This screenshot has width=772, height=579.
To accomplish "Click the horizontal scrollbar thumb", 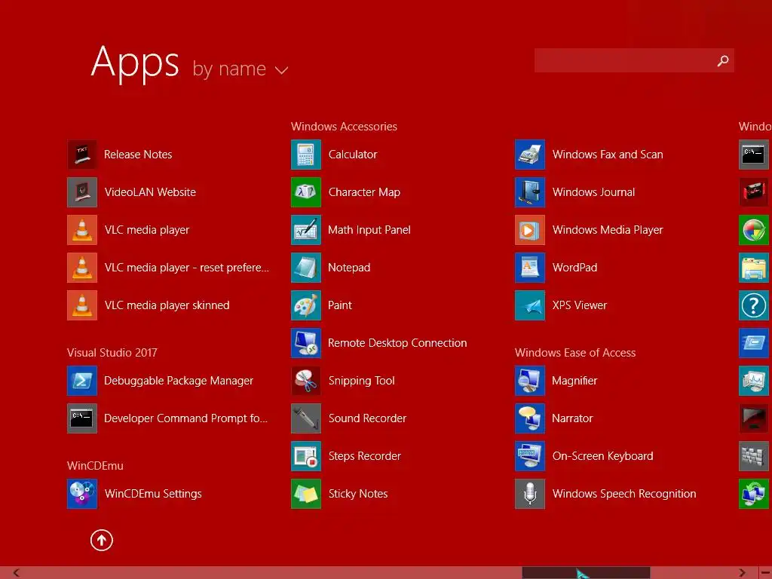I will pos(586,573).
